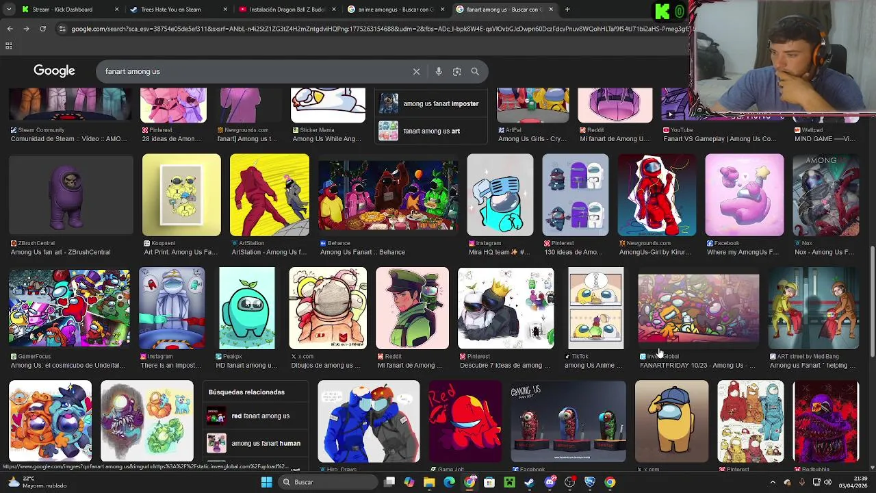Open the weather widget showing 22°C
Screen dimensions: 876x493
tap(38, 482)
